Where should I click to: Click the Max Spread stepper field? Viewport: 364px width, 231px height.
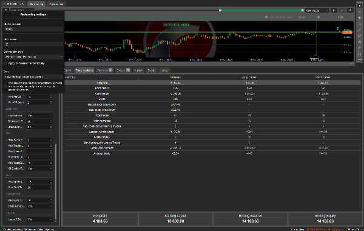click(x=39, y=182)
